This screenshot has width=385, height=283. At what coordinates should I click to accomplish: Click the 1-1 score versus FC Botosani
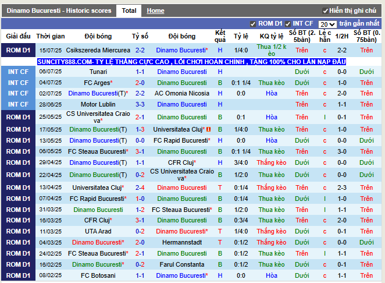click(x=140, y=275)
